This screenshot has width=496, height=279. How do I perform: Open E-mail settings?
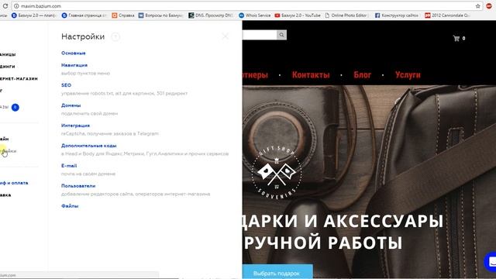[69, 166]
